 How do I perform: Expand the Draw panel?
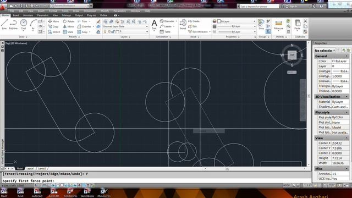pyautogui.click(x=23, y=37)
